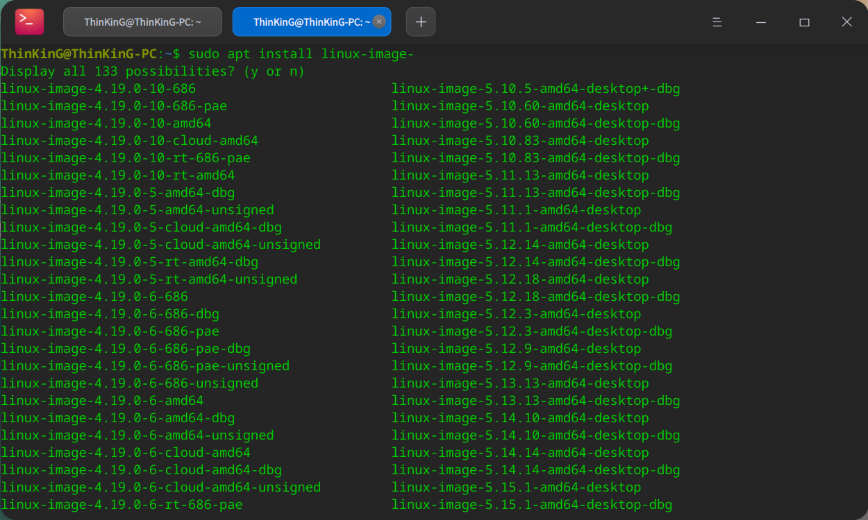Minimize the terminal window
Image resolution: width=868 pixels, height=520 pixels.
760,21
